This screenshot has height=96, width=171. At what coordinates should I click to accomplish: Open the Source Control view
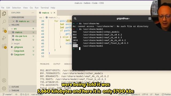[x=4, y=30]
